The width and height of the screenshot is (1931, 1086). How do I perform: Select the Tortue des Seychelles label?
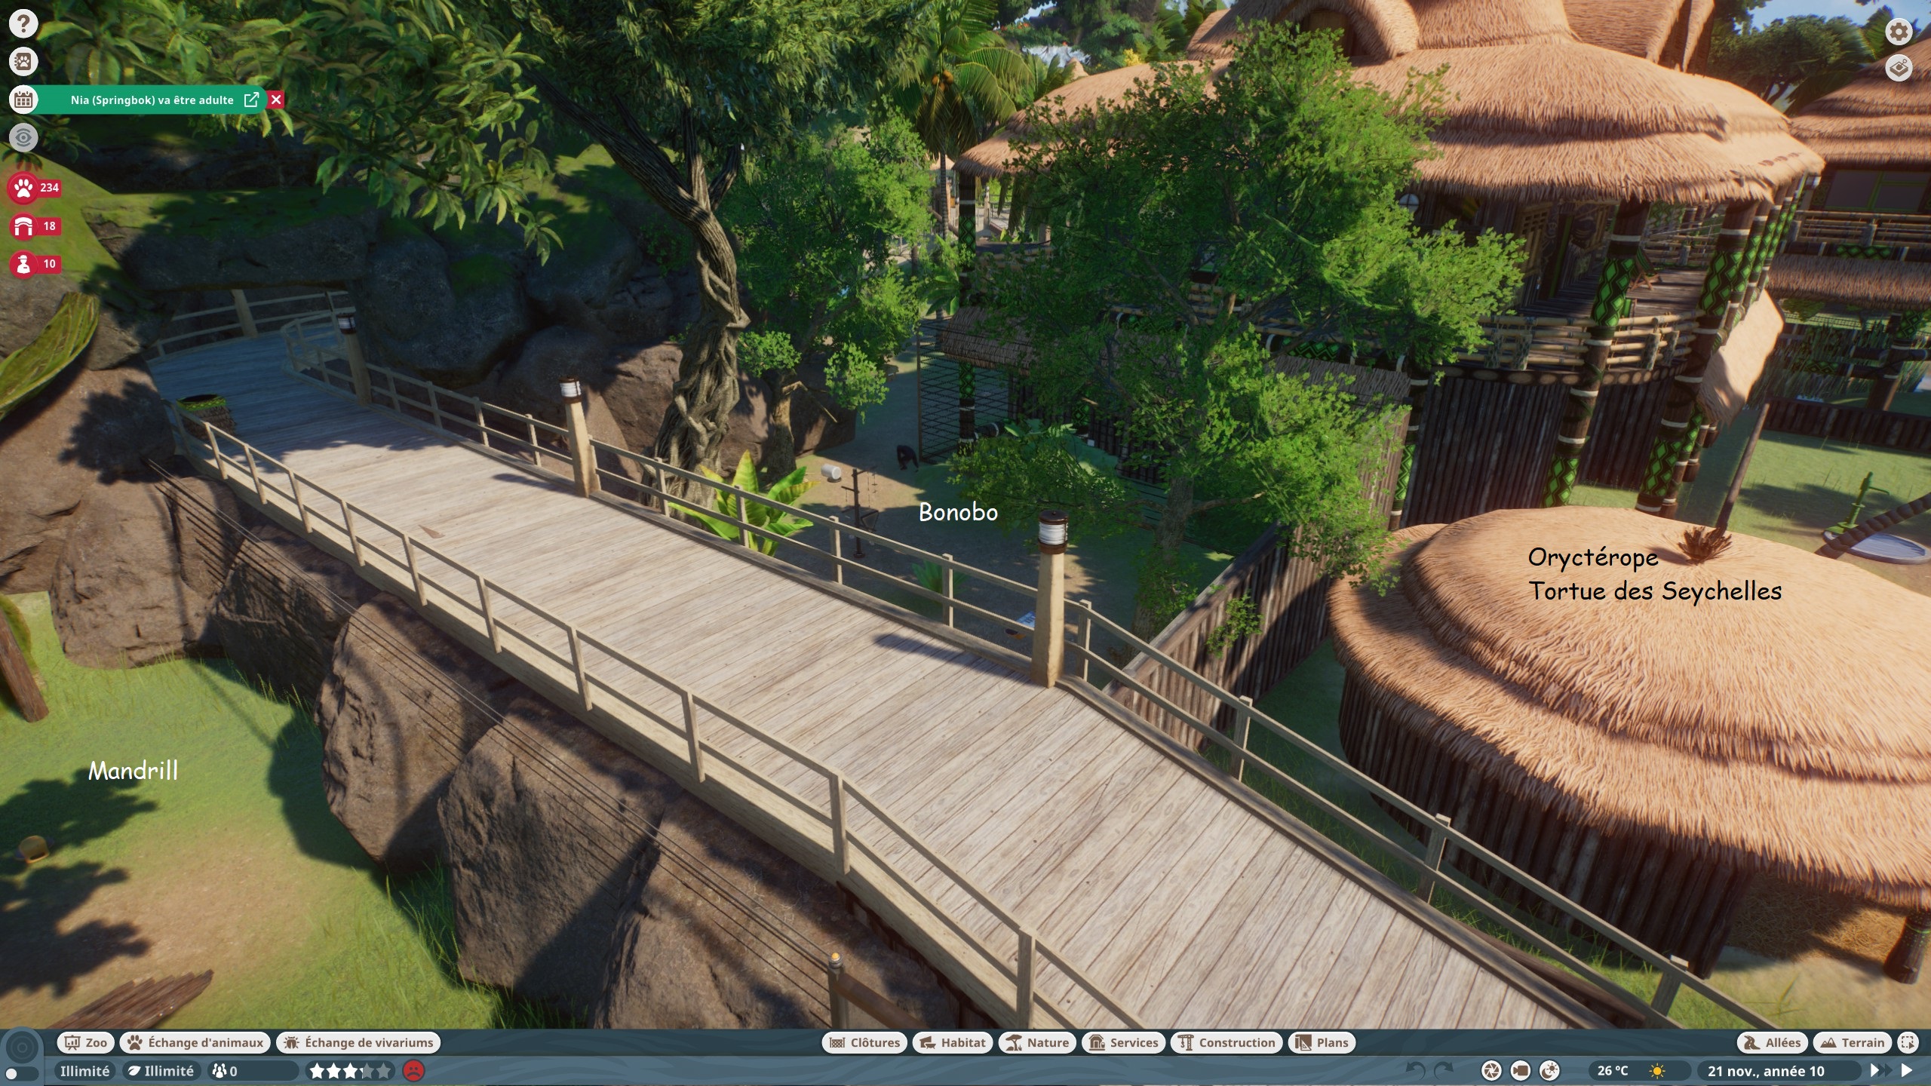tap(1655, 591)
